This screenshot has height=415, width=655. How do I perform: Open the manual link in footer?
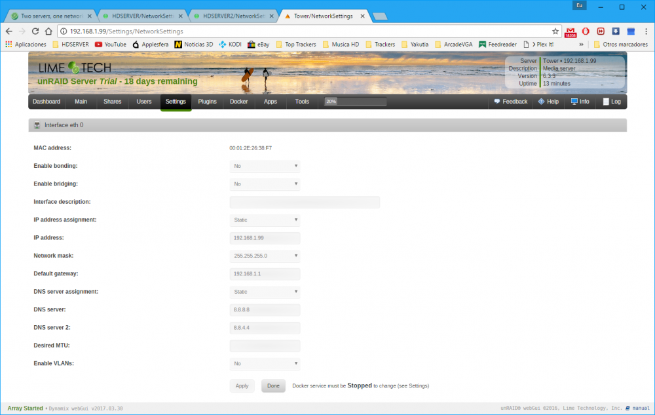[637, 408]
